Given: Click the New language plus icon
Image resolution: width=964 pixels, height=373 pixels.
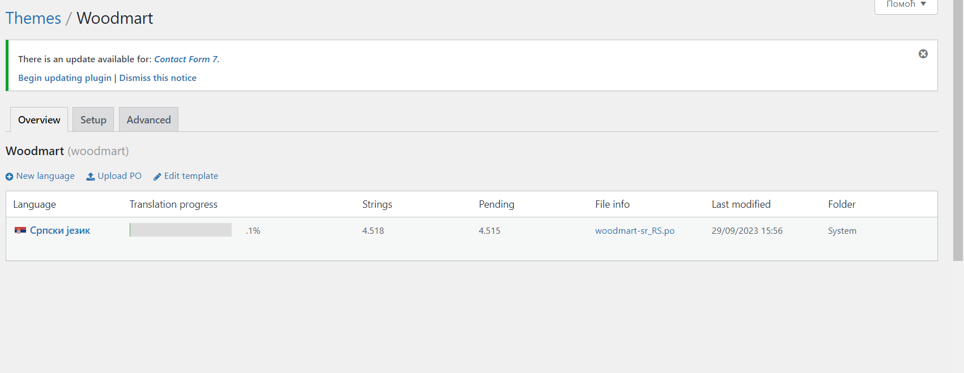Looking at the screenshot, I should coord(9,177).
